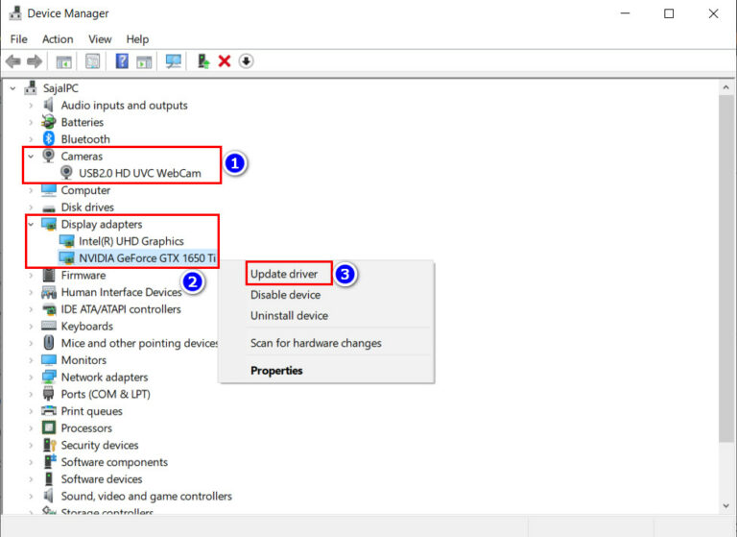Expand the Processors category
This screenshot has height=537, width=737.
click(31, 427)
